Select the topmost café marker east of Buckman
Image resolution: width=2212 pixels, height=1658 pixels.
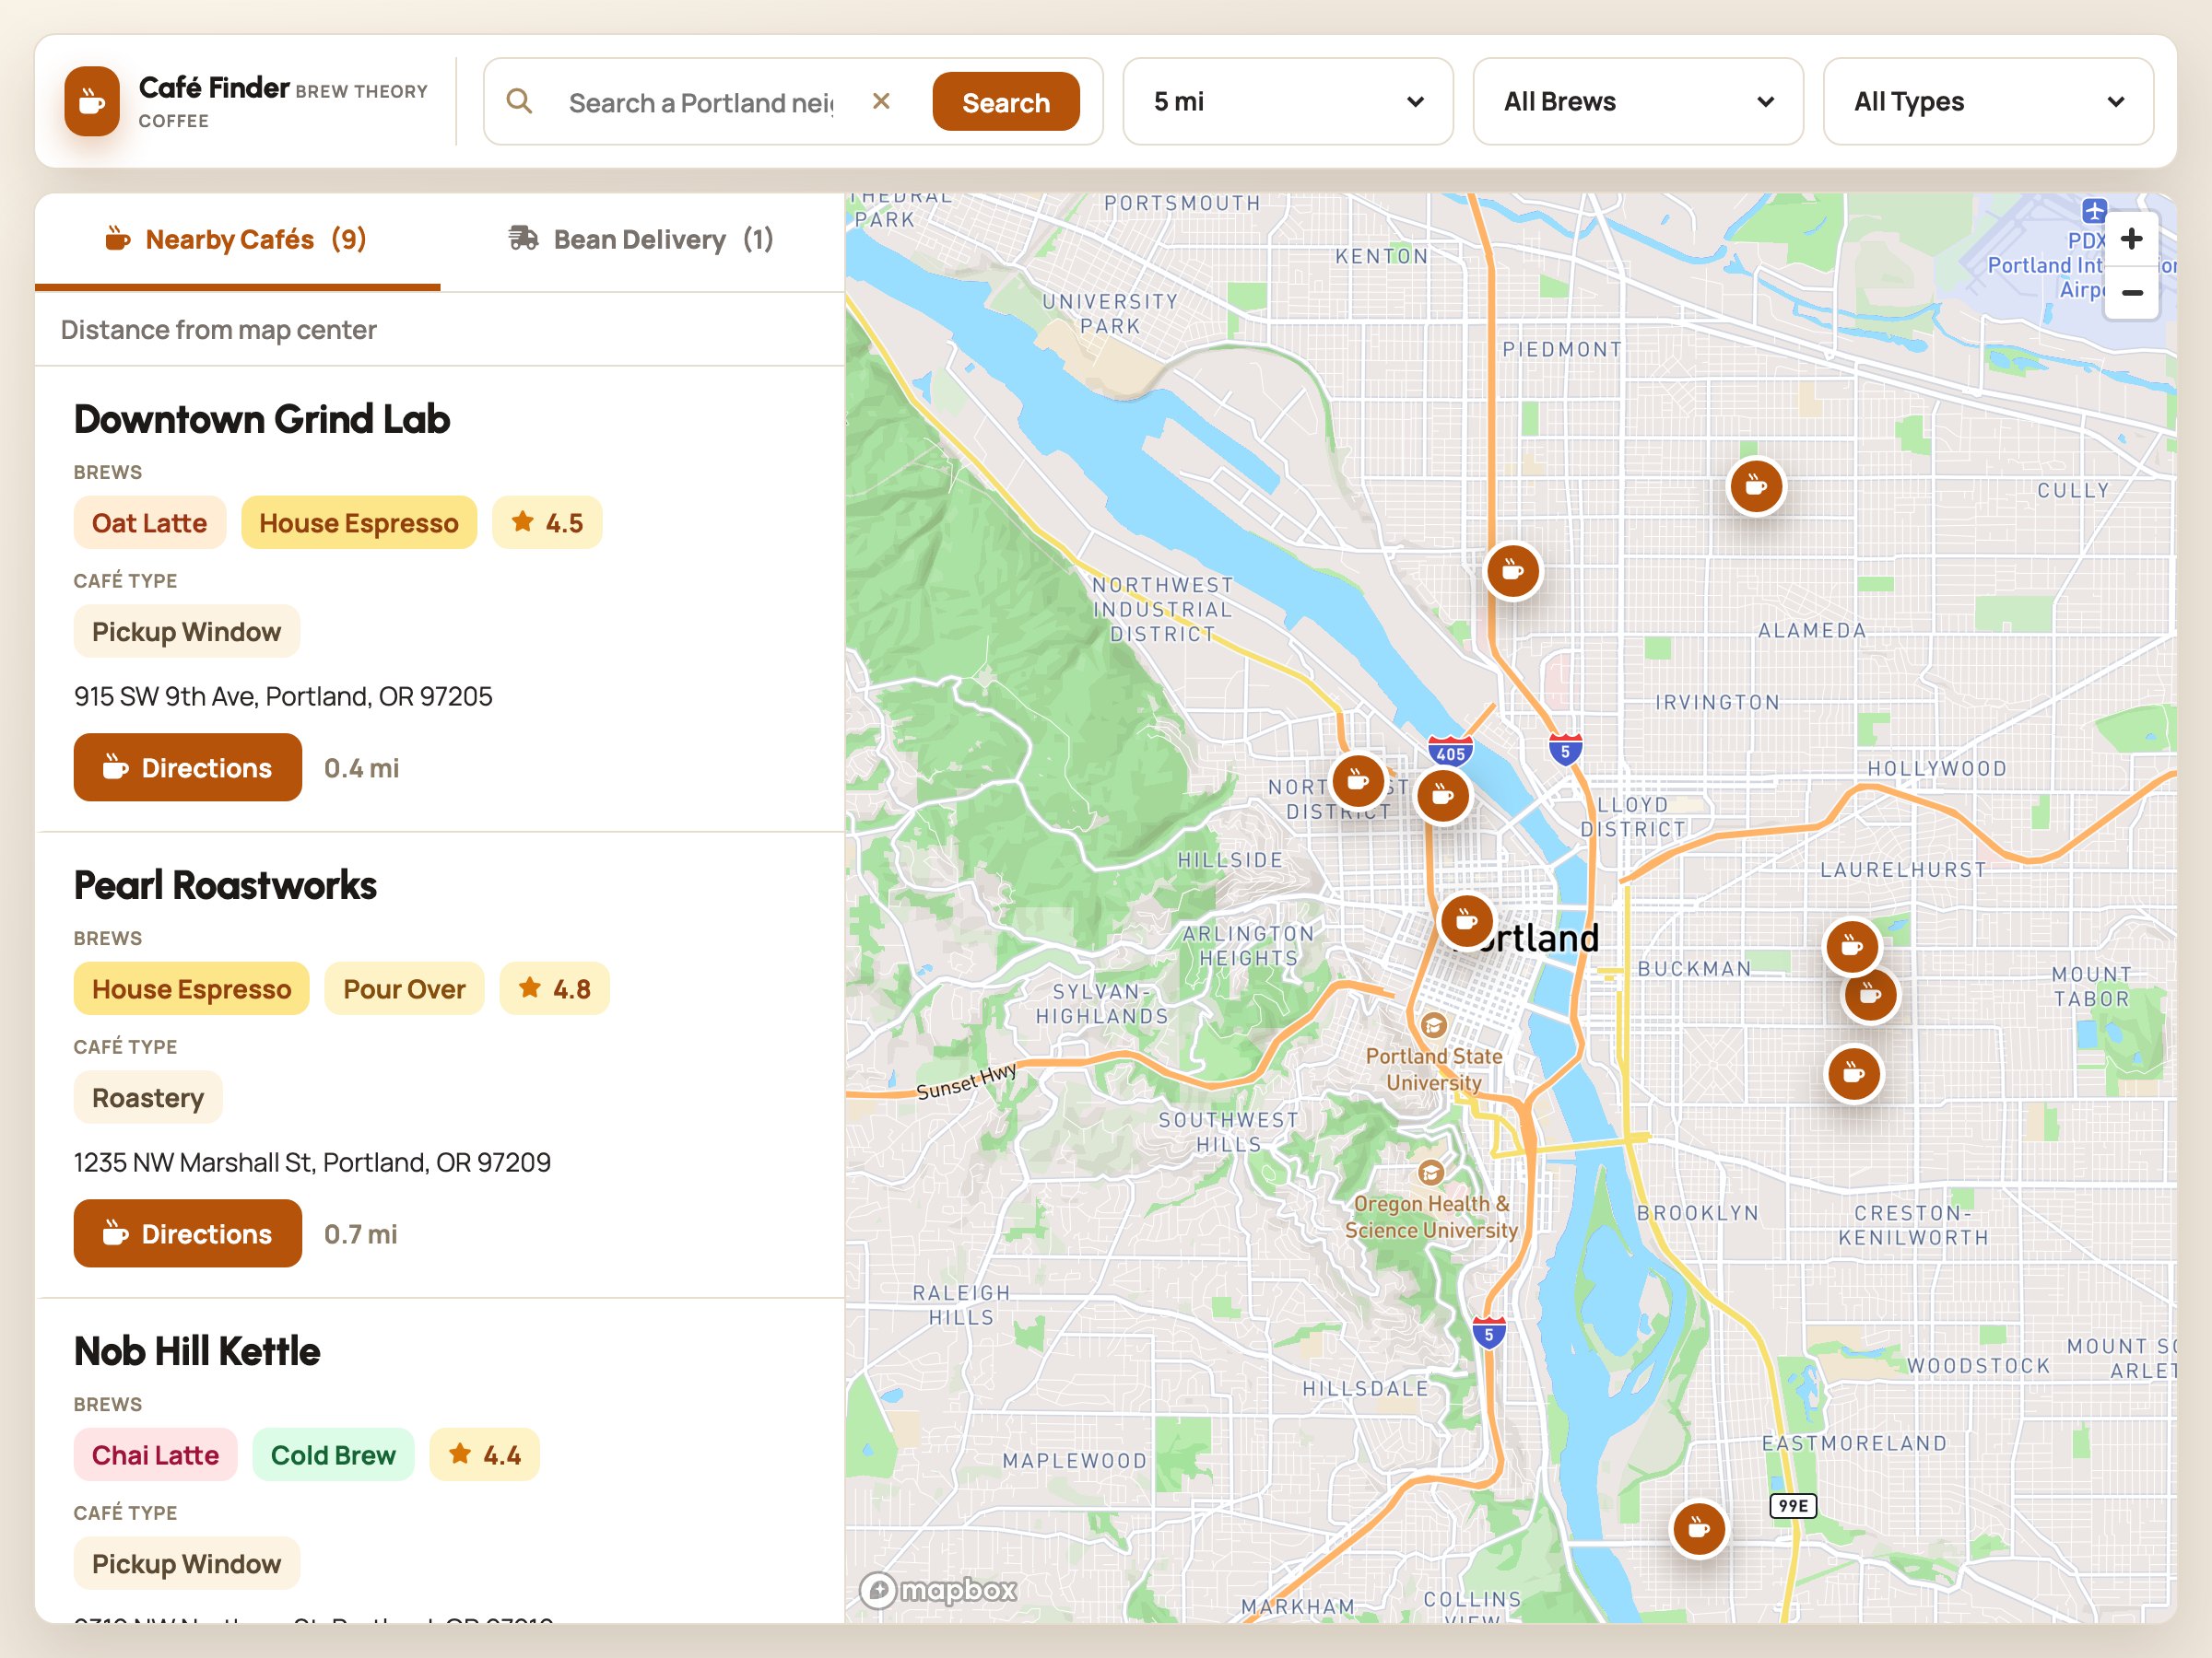pos(1852,945)
